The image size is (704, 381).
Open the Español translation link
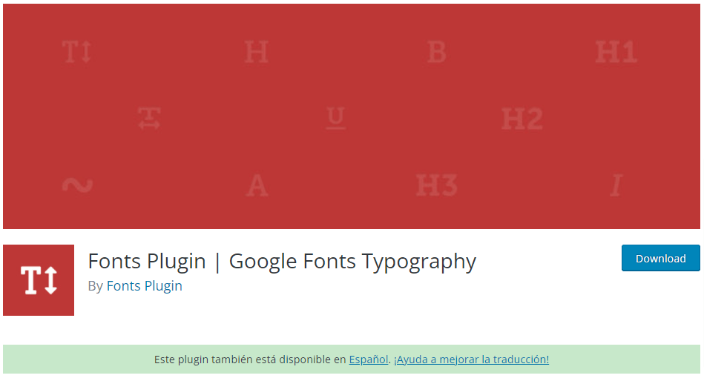pos(369,360)
